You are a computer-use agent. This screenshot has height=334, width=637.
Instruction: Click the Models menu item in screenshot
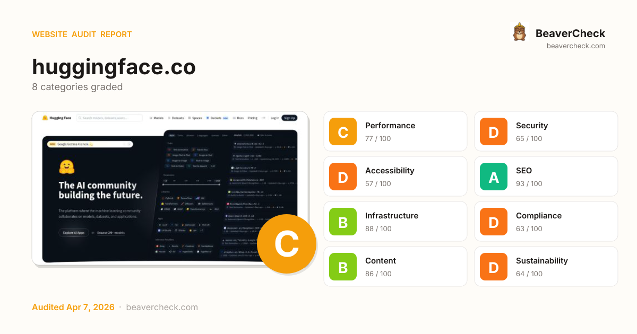point(157,118)
